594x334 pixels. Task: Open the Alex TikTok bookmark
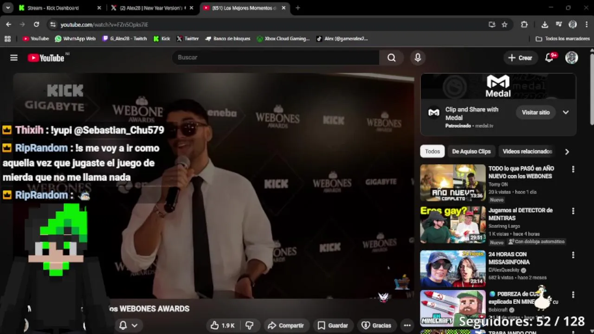(342, 39)
